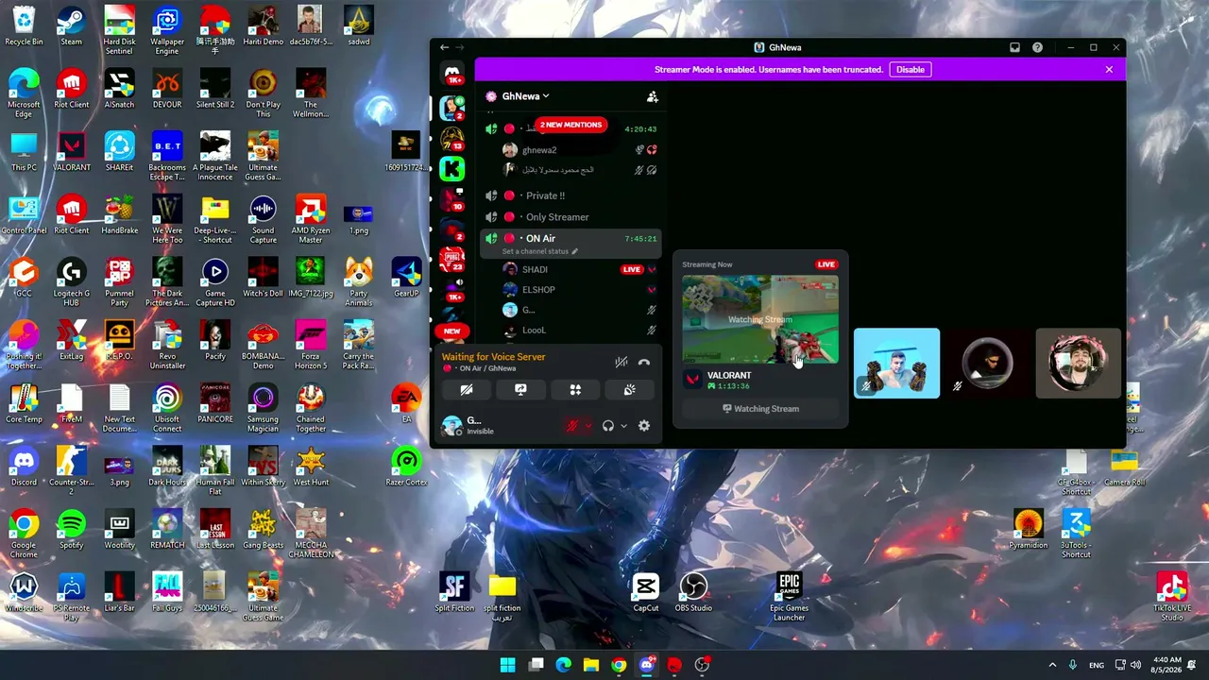
Task: Open your user profile avatar in Discord
Action: click(x=452, y=426)
